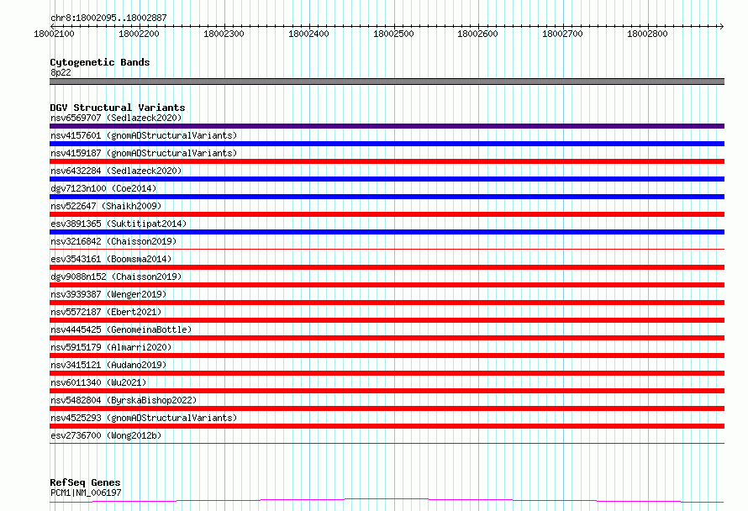Image resolution: width=748 pixels, height=511 pixels.
Task: Select the nsv5572187 (Ebert2021) label
Action: (x=106, y=312)
